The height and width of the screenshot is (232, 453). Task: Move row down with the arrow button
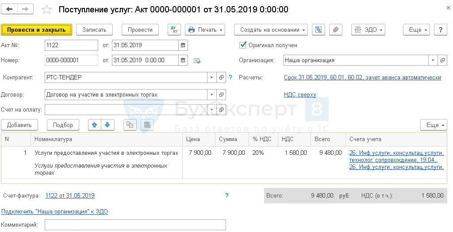pyautogui.click(x=107, y=125)
